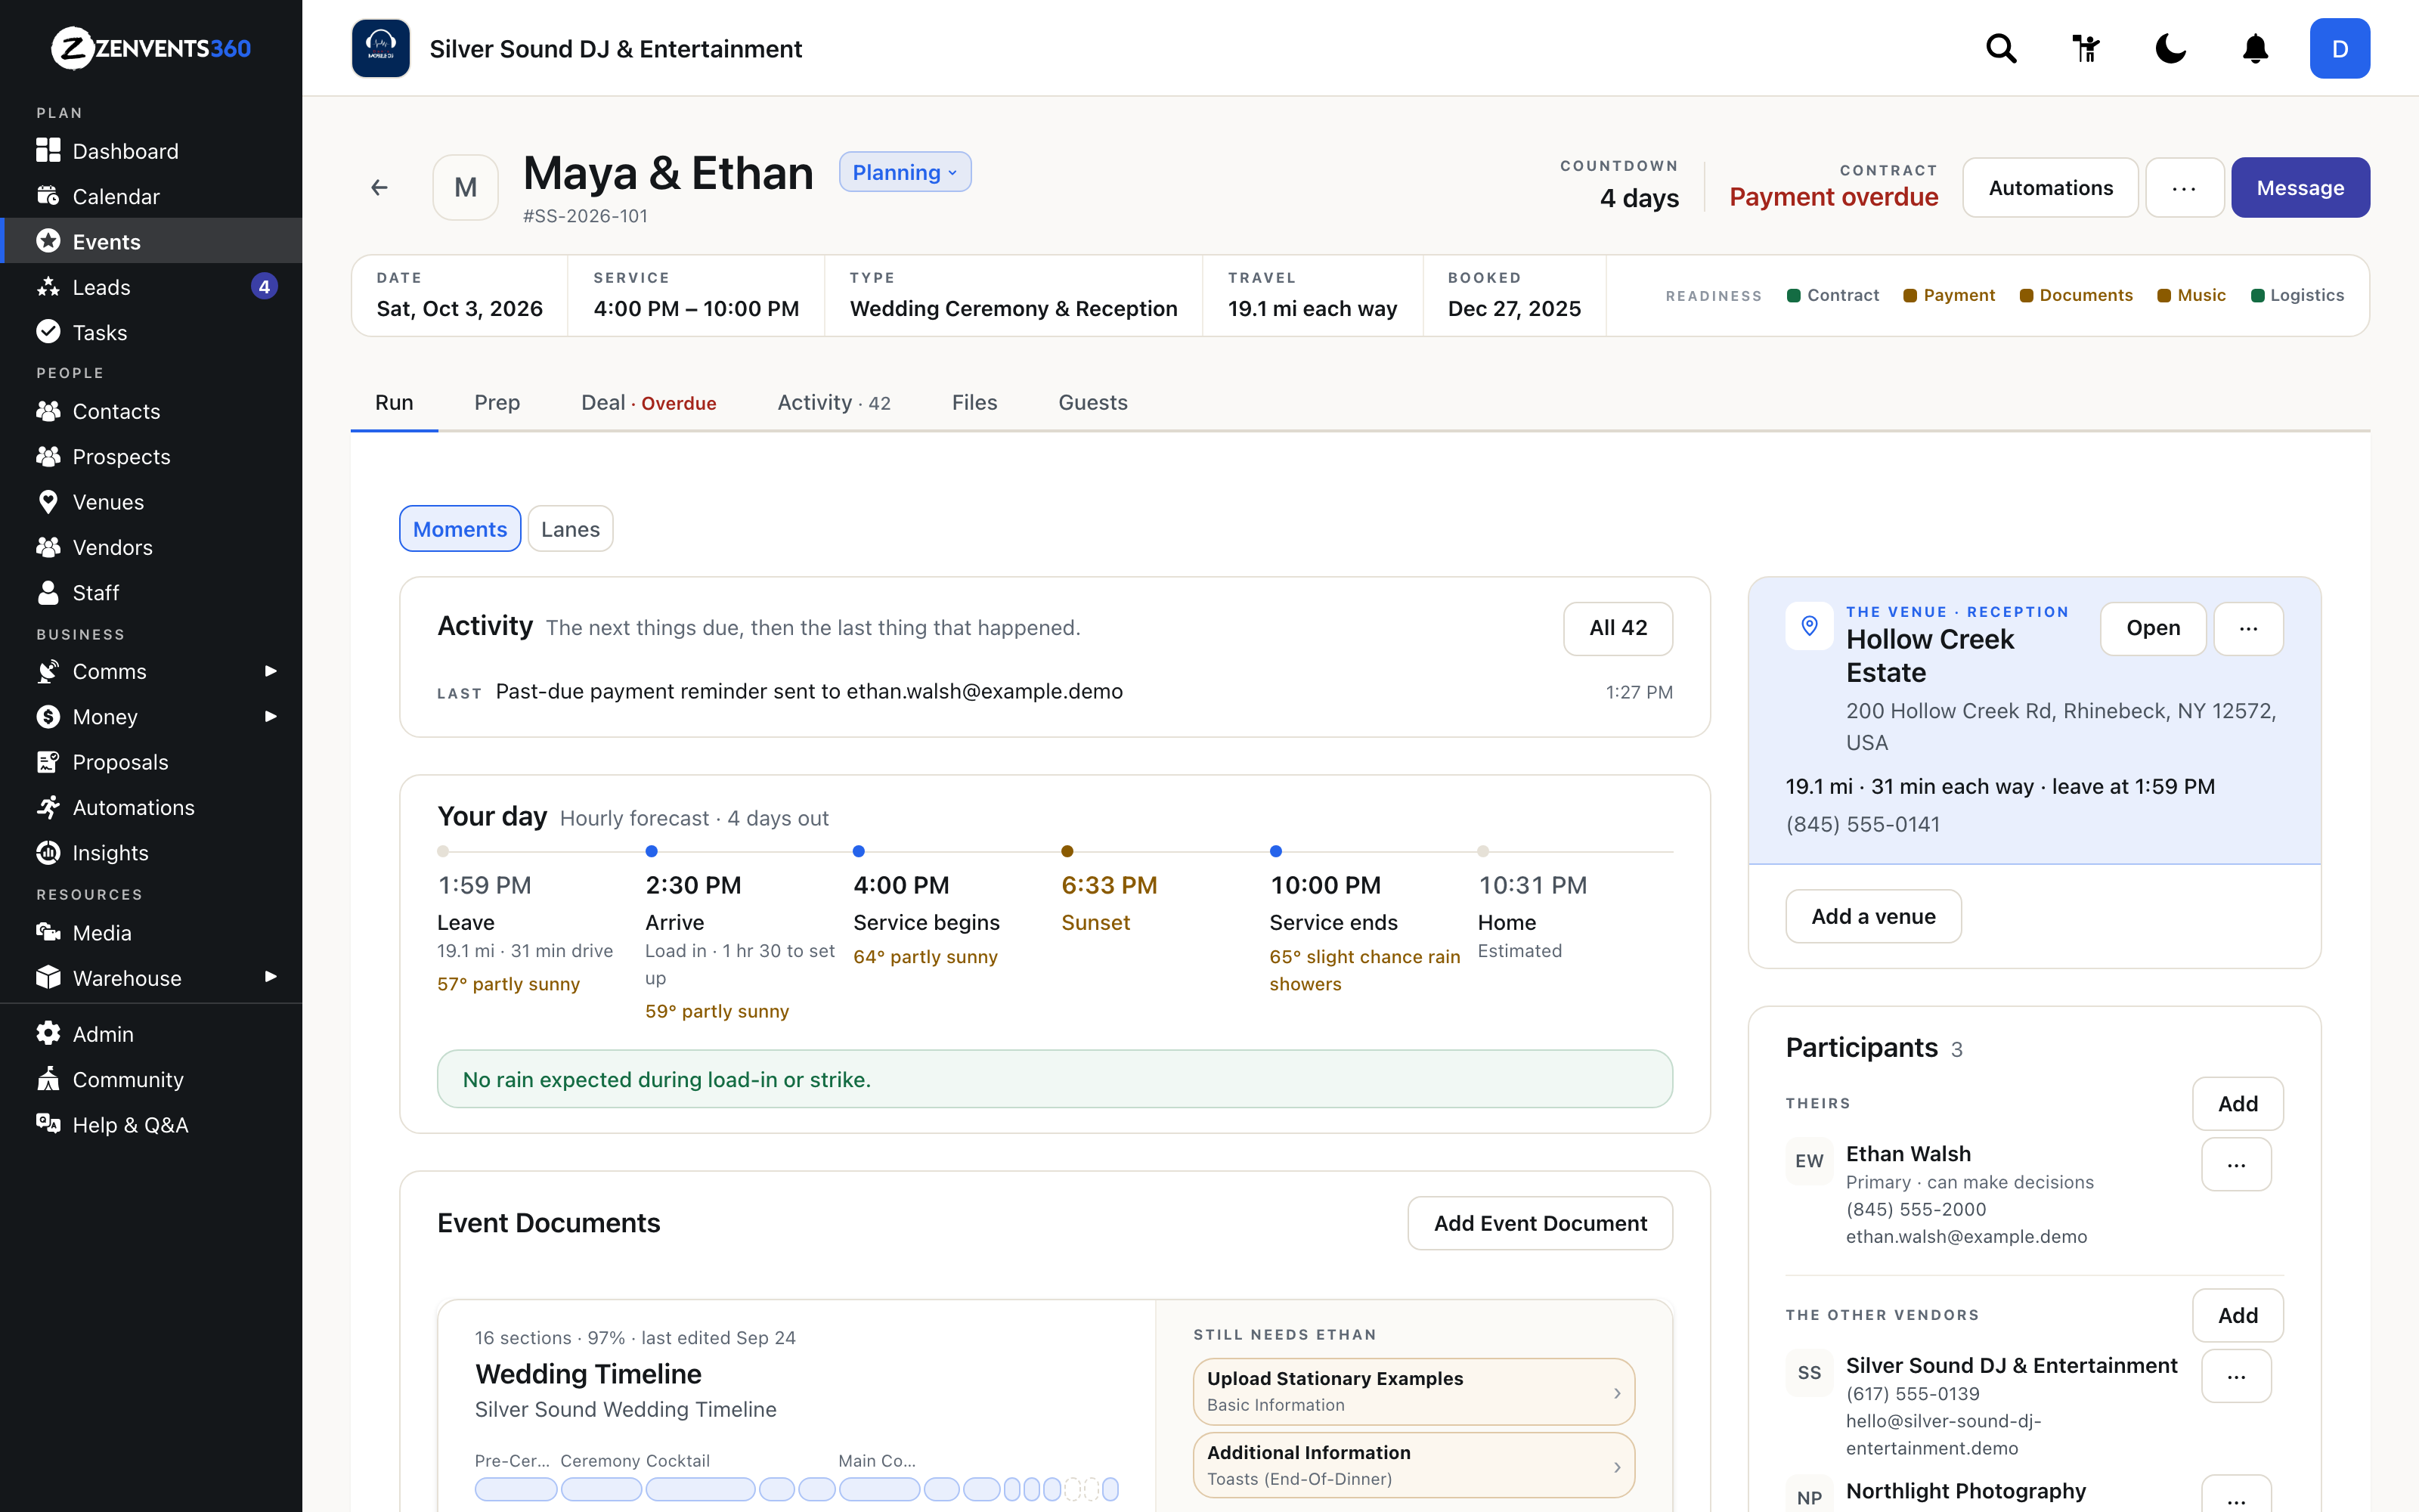Open Media in the sidebar
Image resolution: width=2419 pixels, height=1512 pixels.
tap(151, 932)
